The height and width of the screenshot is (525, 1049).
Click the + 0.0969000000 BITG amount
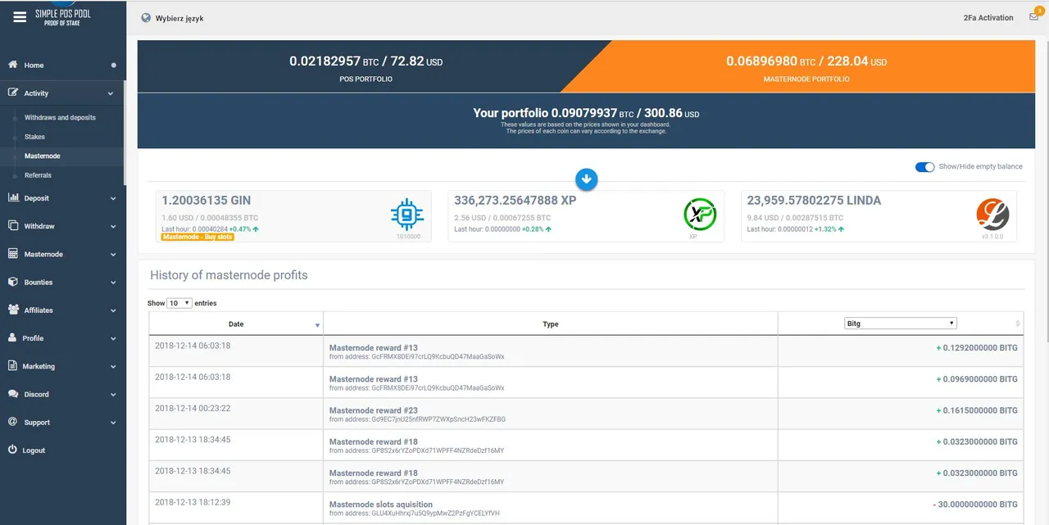click(977, 379)
